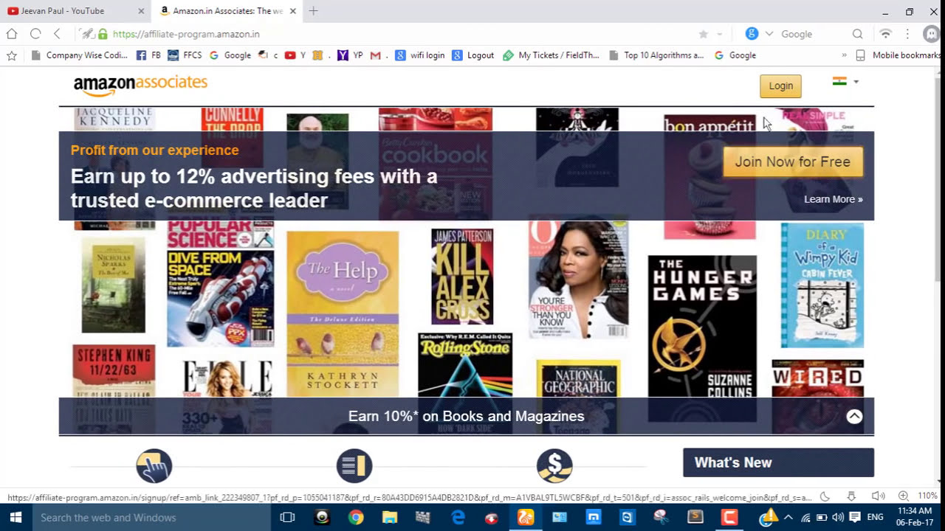945x531 pixels.
Task: Open the downloads icon in status bar
Action: coord(851,496)
